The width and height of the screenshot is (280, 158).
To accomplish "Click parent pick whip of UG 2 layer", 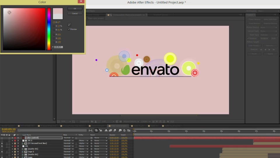I will [92, 141].
